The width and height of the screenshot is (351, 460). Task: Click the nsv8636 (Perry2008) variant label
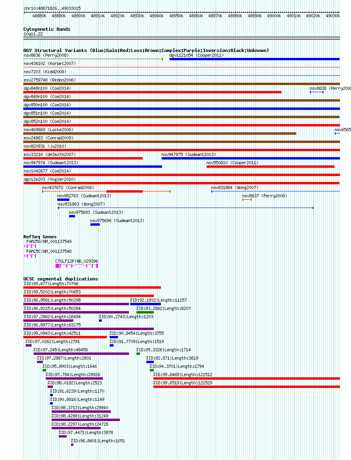46,55
